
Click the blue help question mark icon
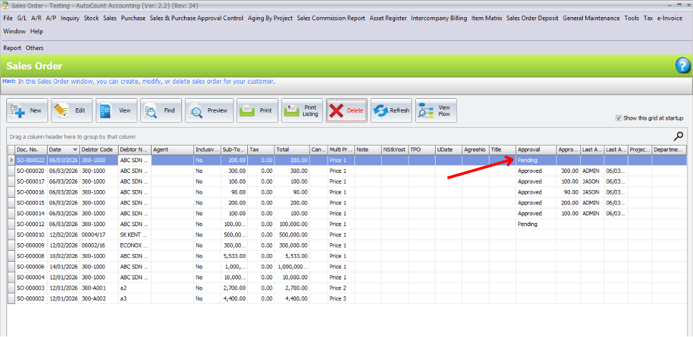[682, 65]
